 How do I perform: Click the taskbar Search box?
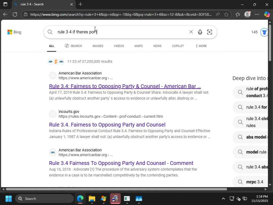[x=45, y=199]
